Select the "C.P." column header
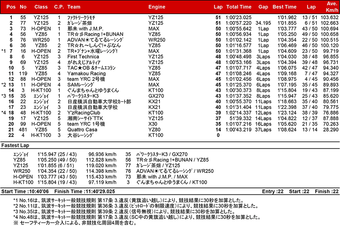 (59, 7)
